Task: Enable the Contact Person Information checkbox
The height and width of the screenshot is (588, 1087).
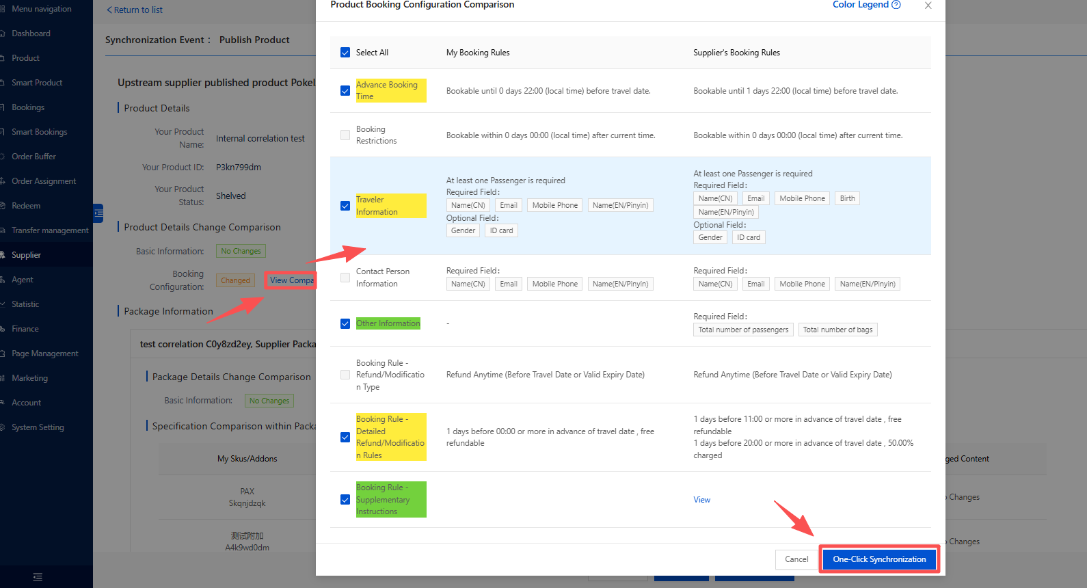Action: (345, 278)
